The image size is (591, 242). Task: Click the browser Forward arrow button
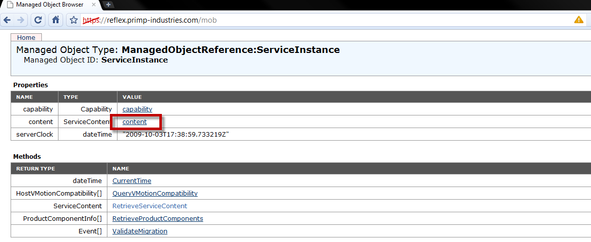coord(21,20)
